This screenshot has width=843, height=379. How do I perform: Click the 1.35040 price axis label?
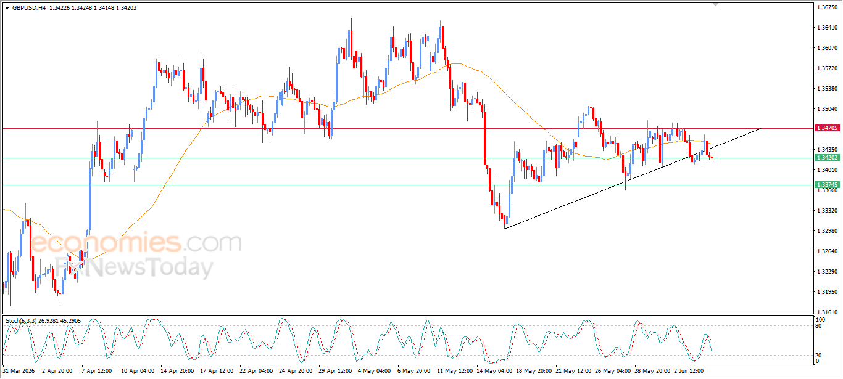pos(828,109)
